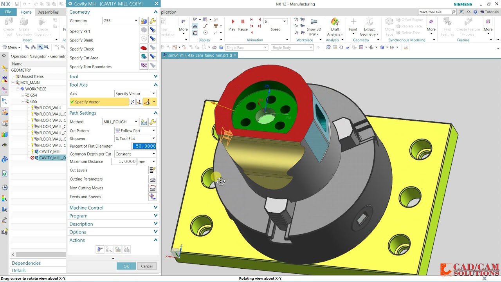Click the Generate tool path icon
501x282 pixels.
coord(100,249)
